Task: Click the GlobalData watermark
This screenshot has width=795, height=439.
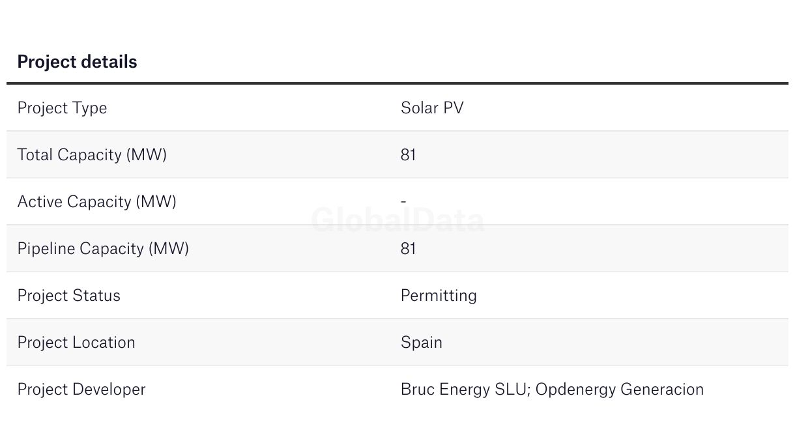Action: (397, 220)
